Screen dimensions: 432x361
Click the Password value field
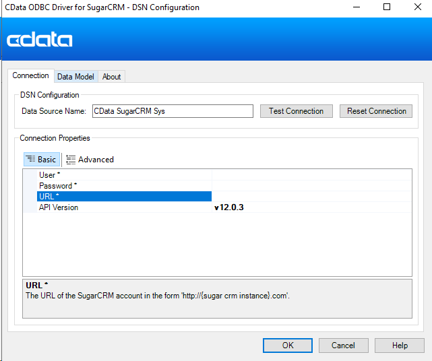click(x=312, y=186)
